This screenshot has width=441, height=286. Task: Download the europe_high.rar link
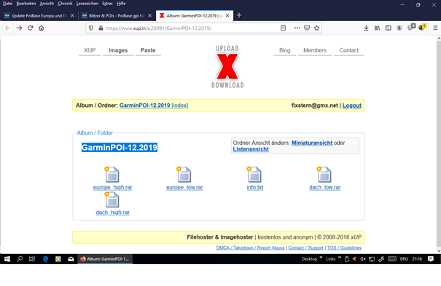(112, 187)
